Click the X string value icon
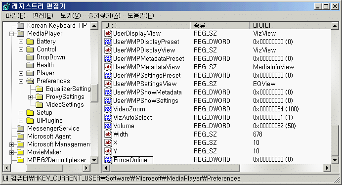The width and height of the screenshot is (342, 185). [x=108, y=142]
